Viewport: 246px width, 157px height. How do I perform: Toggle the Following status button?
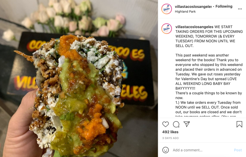[x=224, y=6]
